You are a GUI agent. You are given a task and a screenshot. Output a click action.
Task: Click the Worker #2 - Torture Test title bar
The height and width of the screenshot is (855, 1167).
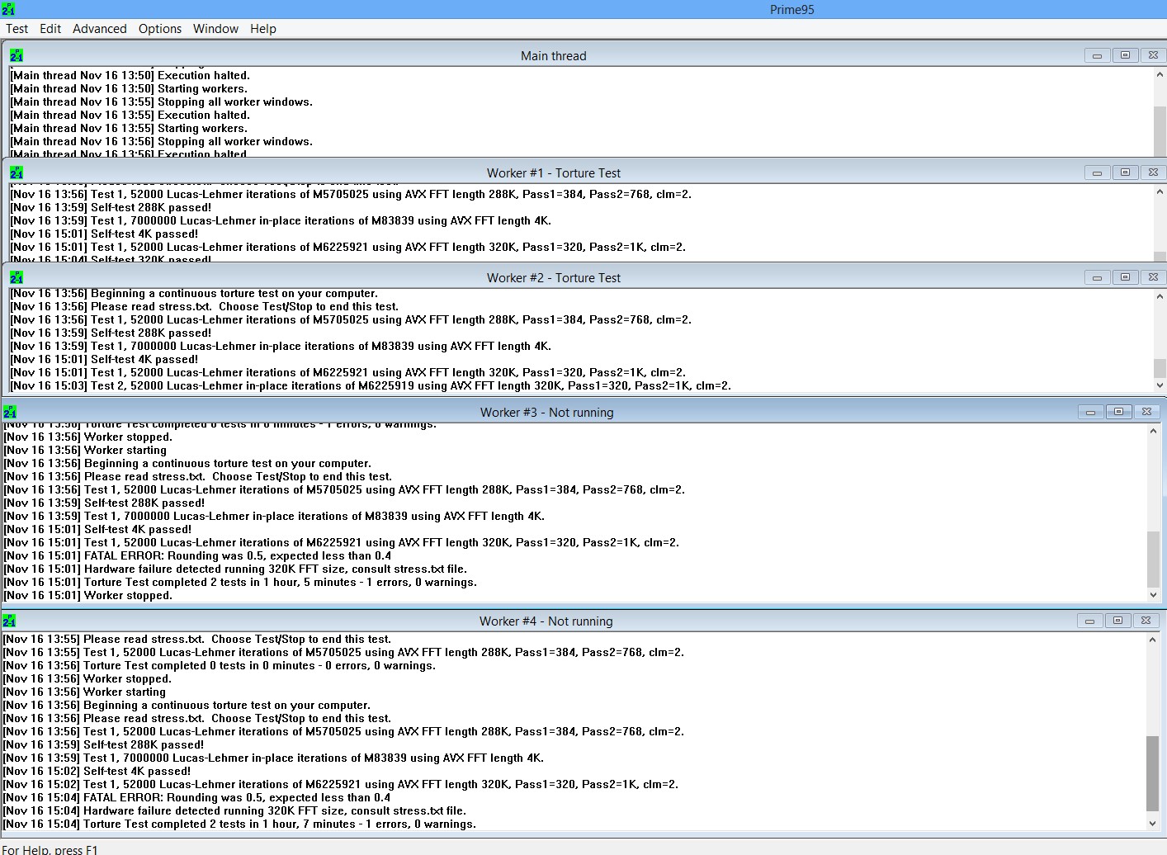click(553, 277)
